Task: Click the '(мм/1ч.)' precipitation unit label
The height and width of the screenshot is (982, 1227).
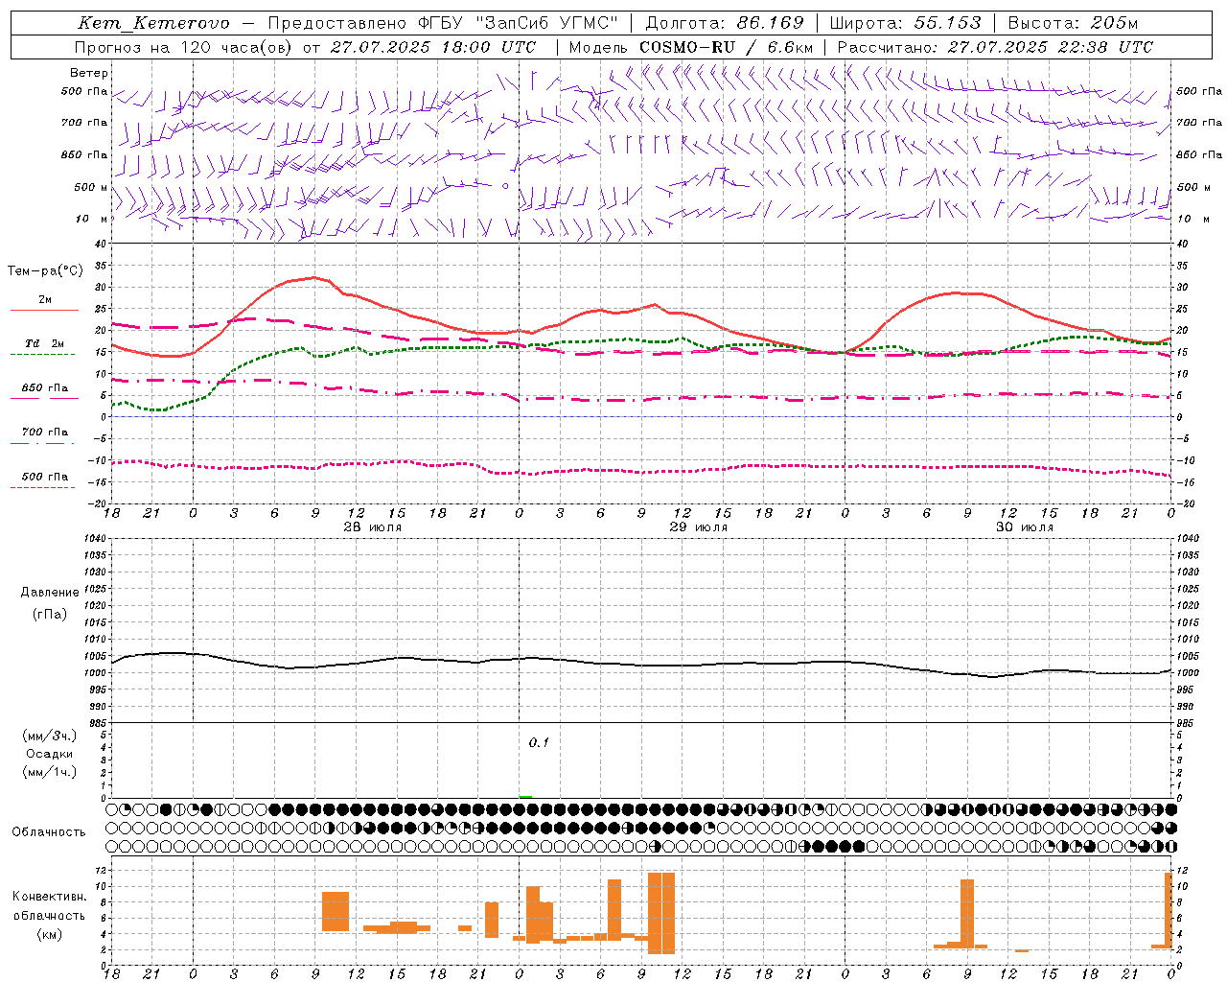Action: [50, 772]
